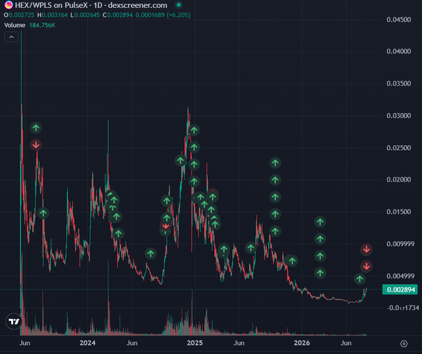Click the 0.009999 price axis label
Viewport: 422px width, 354px height.
400,244
